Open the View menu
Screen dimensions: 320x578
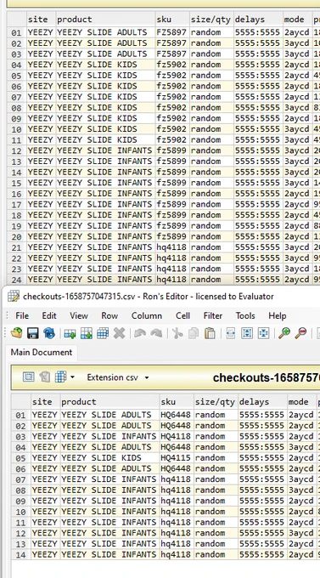pyautogui.click(x=79, y=315)
